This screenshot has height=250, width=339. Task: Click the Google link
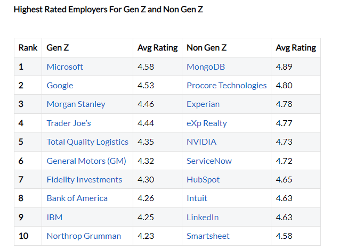[60, 85]
